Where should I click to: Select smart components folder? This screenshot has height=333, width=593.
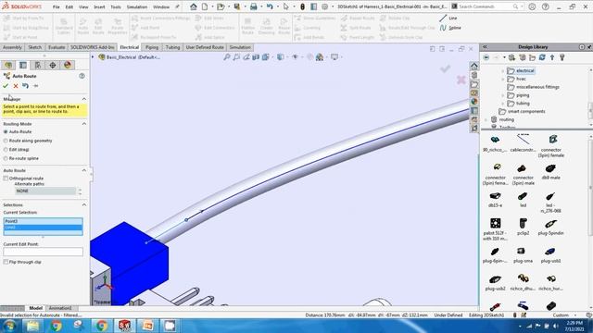click(526, 112)
